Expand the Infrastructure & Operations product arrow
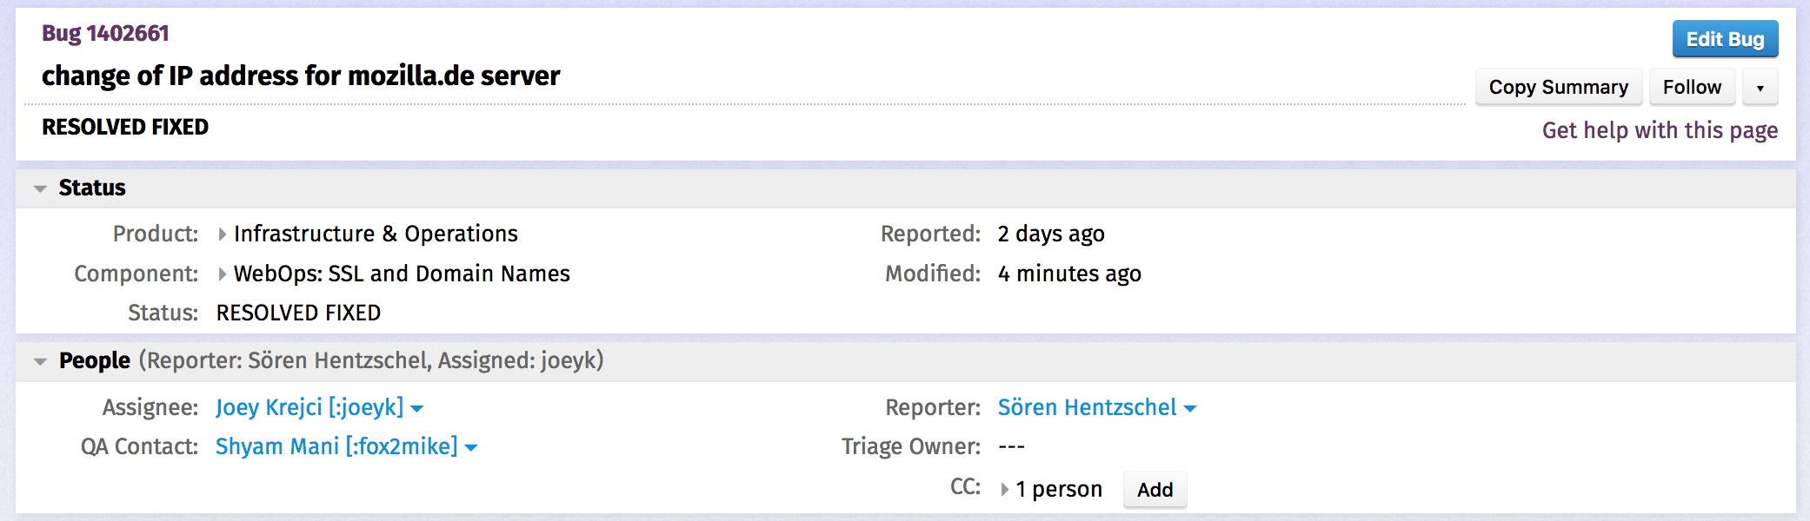The width and height of the screenshot is (1810, 521). (223, 234)
